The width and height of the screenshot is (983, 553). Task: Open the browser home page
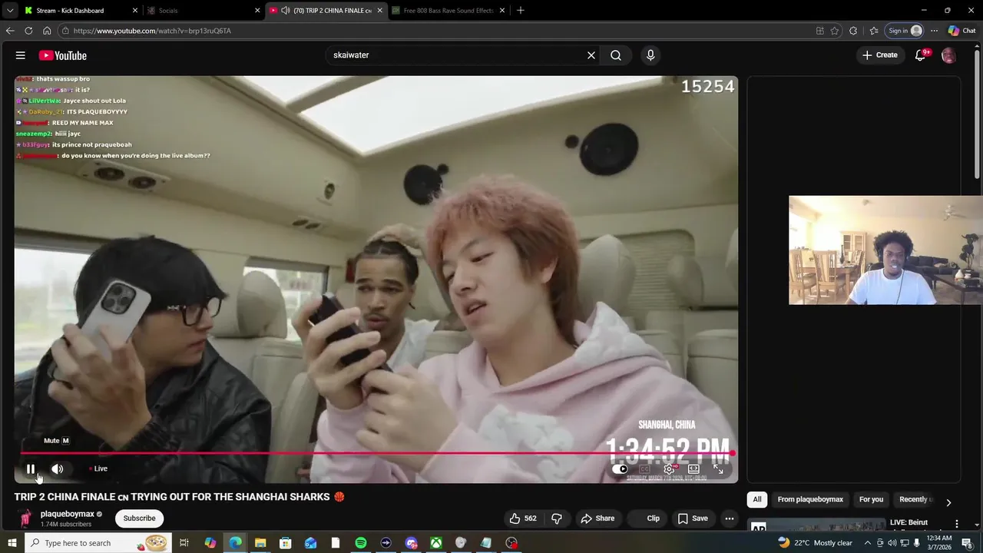[x=47, y=31]
